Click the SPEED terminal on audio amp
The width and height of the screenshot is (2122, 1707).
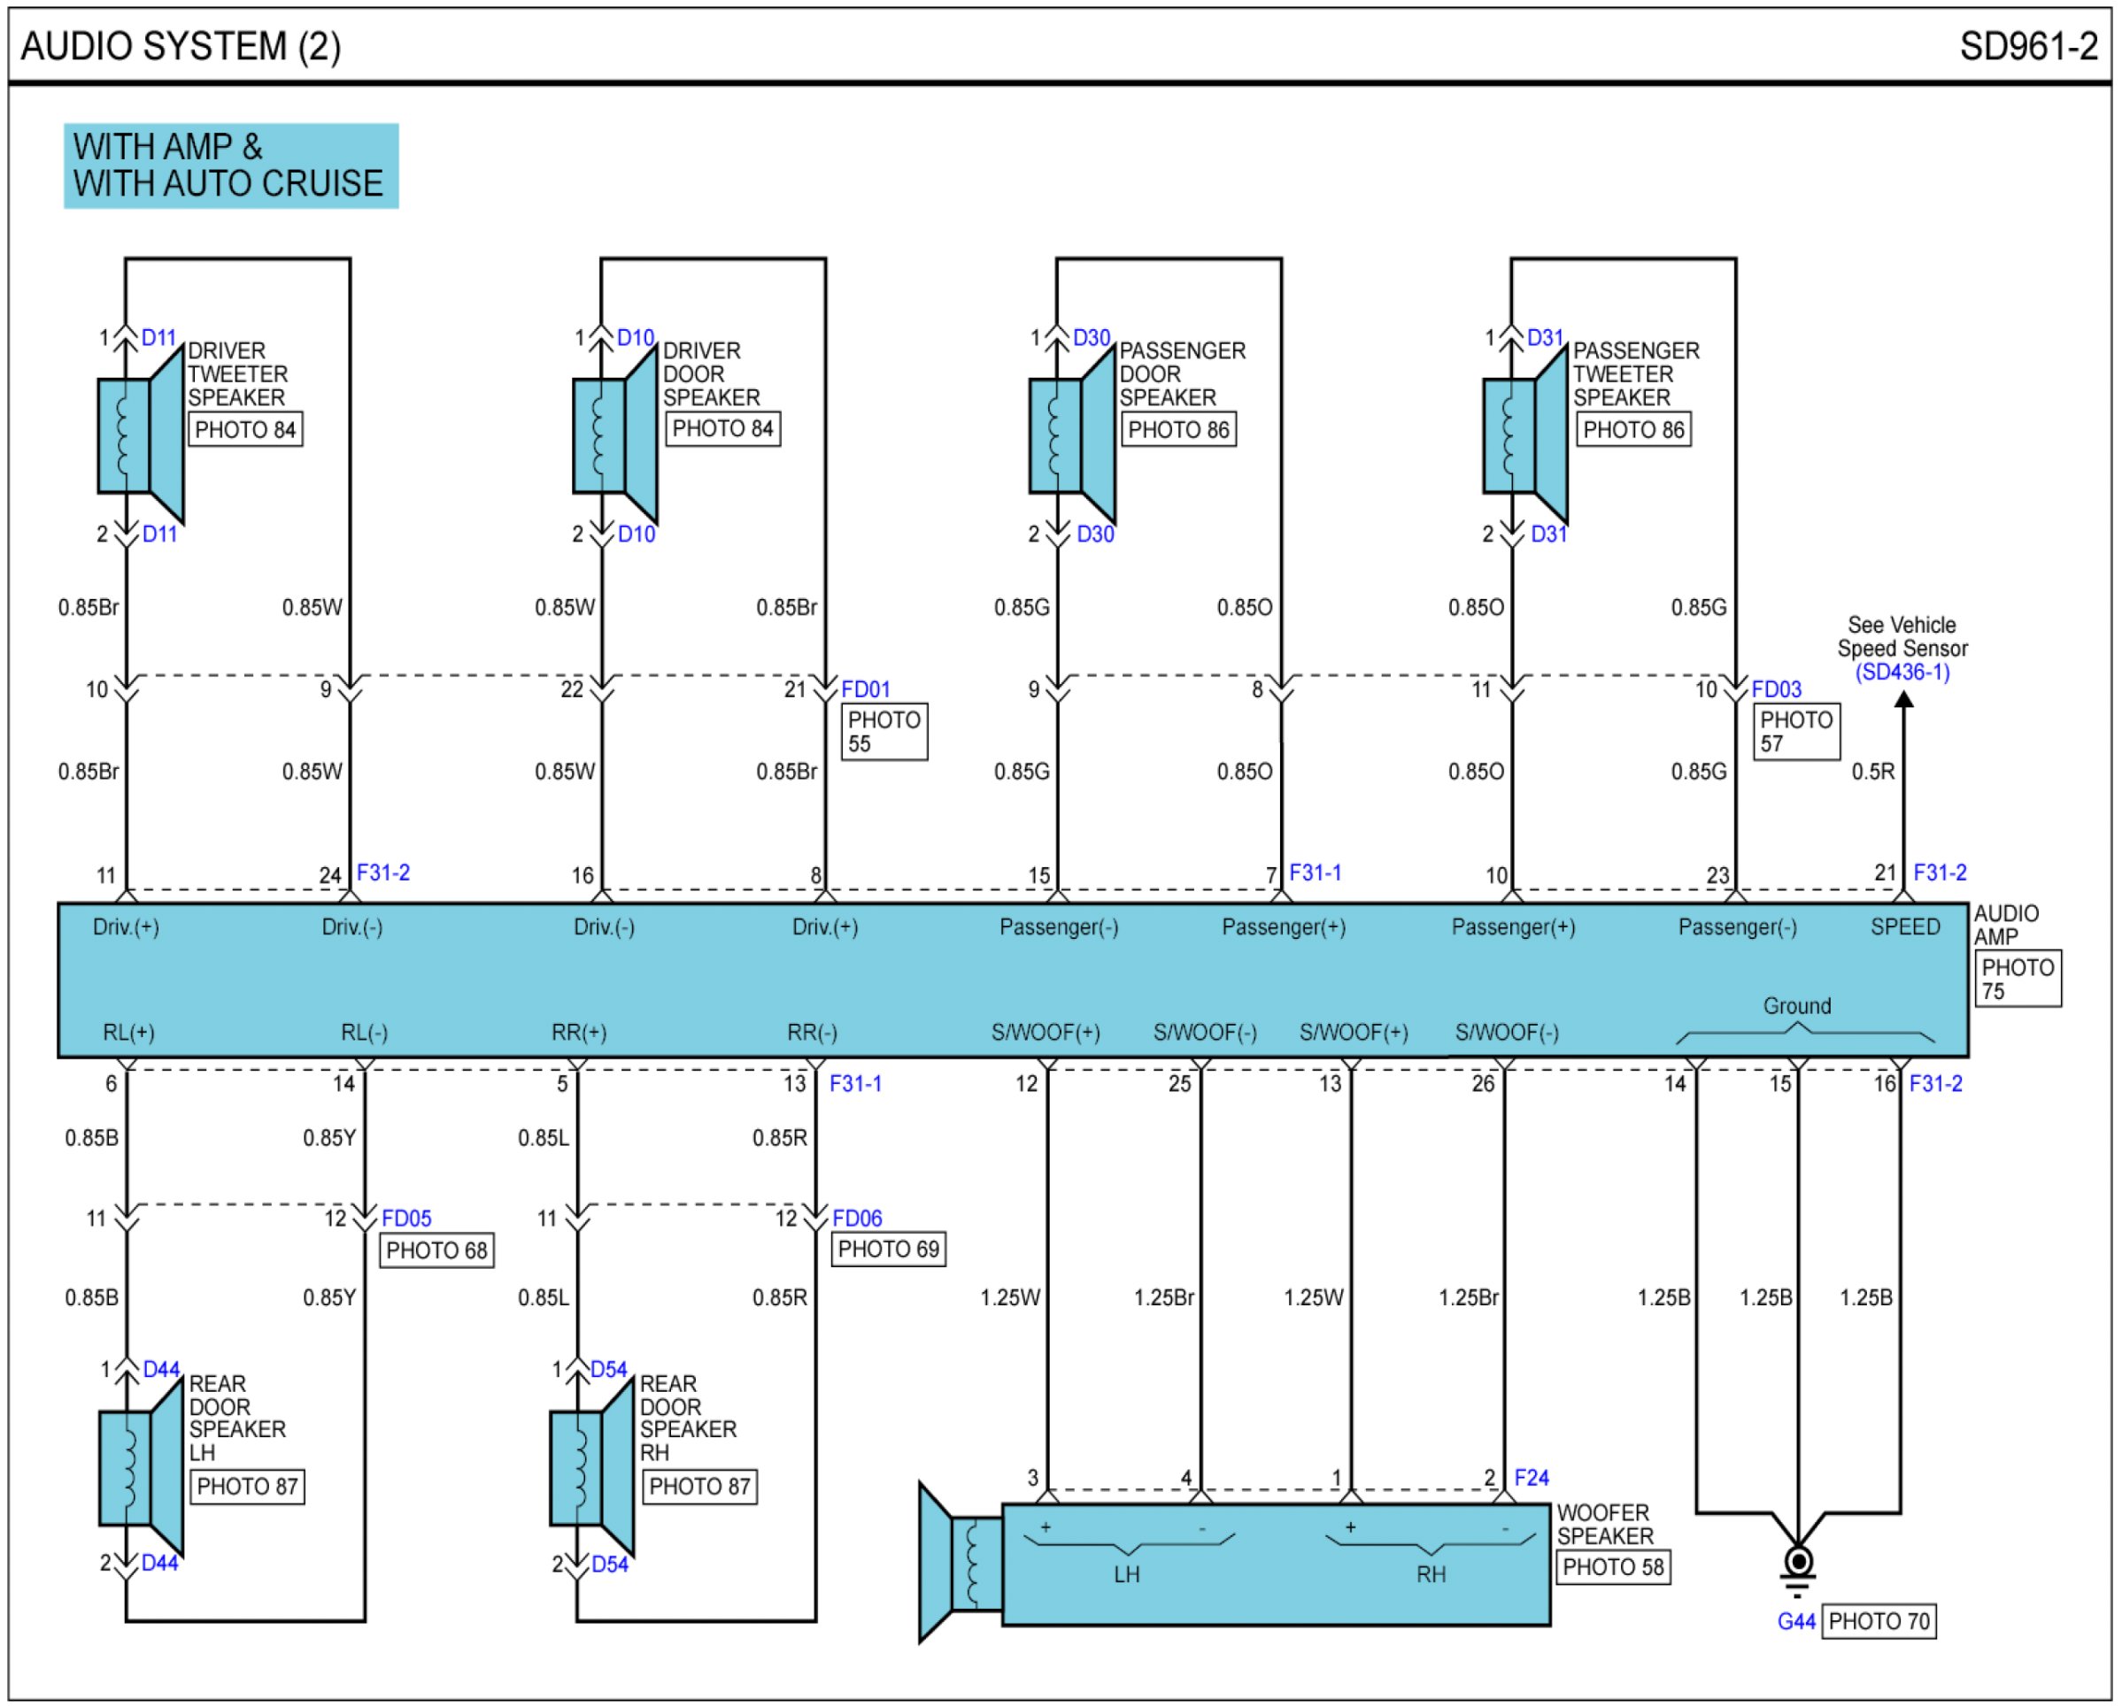pos(1905,927)
